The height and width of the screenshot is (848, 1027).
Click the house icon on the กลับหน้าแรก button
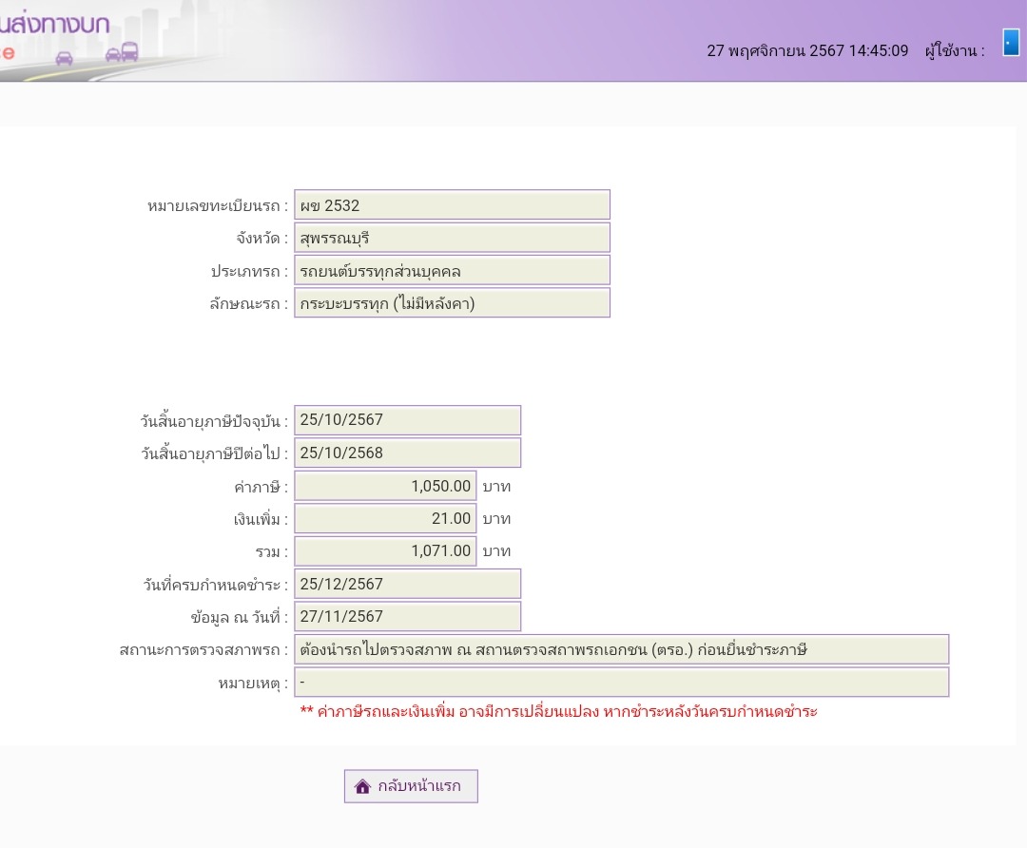[x=362, y=786]
